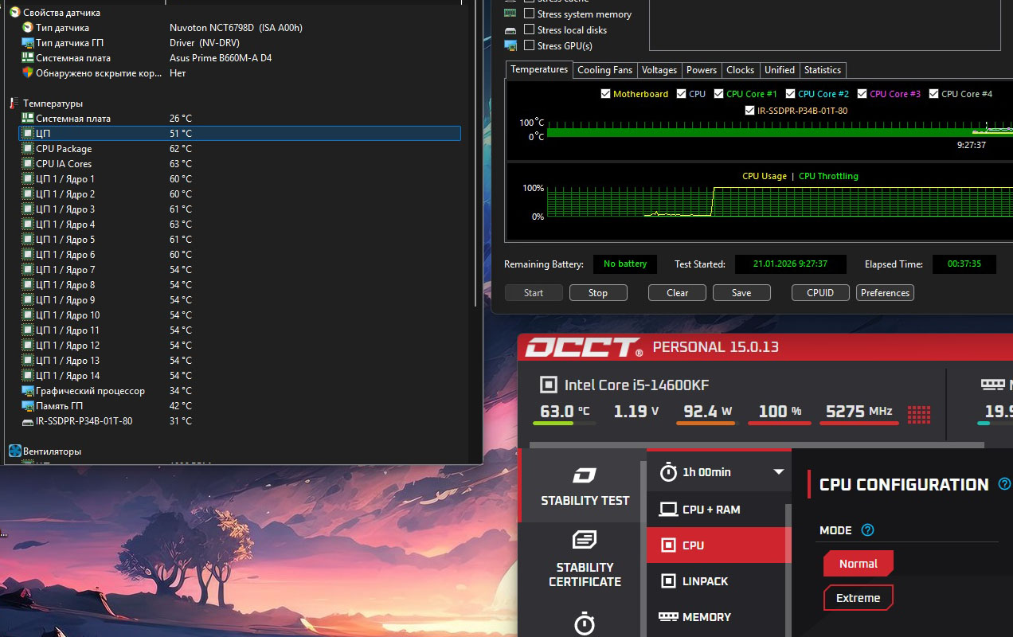Click the Stability Certificate icon in OCCT sidebar

[585, 540]
